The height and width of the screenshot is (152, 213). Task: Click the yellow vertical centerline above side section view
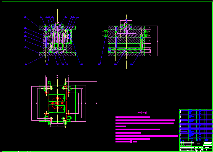126,17
